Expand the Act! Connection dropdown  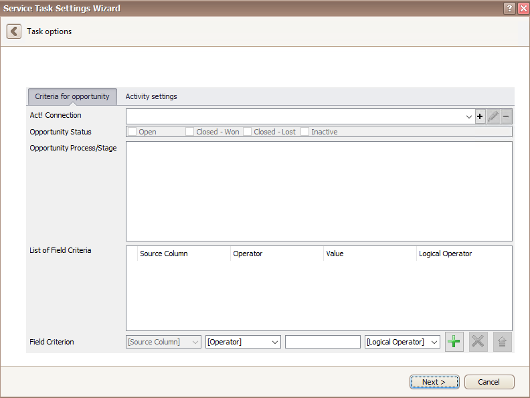[x=468, y=116]
